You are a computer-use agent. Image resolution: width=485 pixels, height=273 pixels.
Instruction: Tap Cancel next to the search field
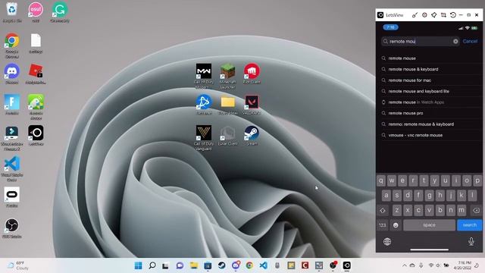pyautogui.click(x=470, y=41)
